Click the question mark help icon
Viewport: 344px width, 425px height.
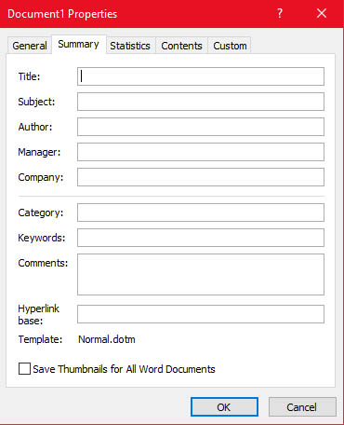tap(280, 14)
